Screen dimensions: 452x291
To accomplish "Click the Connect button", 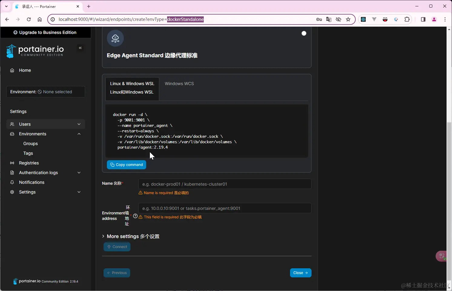I will pyautogui.click(x=117, y=247).
